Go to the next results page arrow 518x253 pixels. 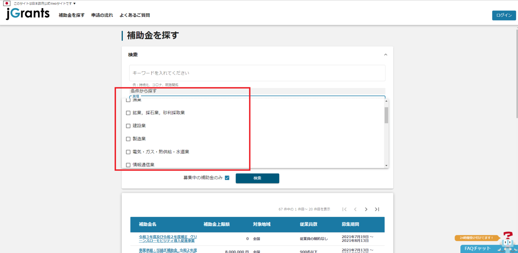click(x=366, y=209)
